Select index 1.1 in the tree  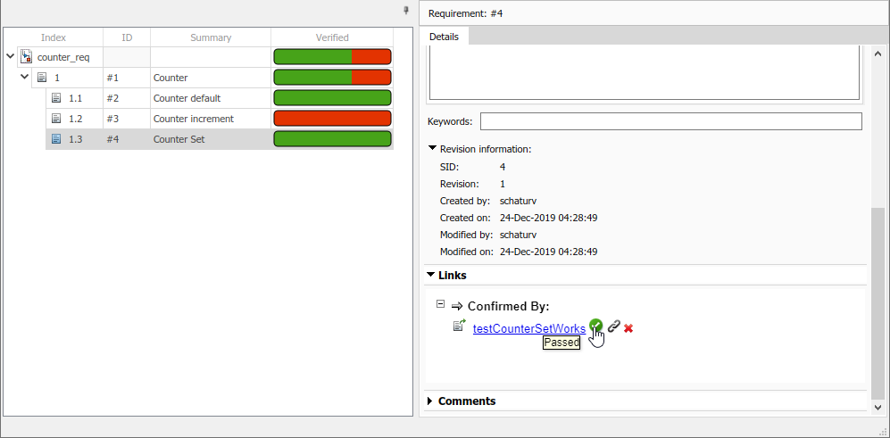76,98
